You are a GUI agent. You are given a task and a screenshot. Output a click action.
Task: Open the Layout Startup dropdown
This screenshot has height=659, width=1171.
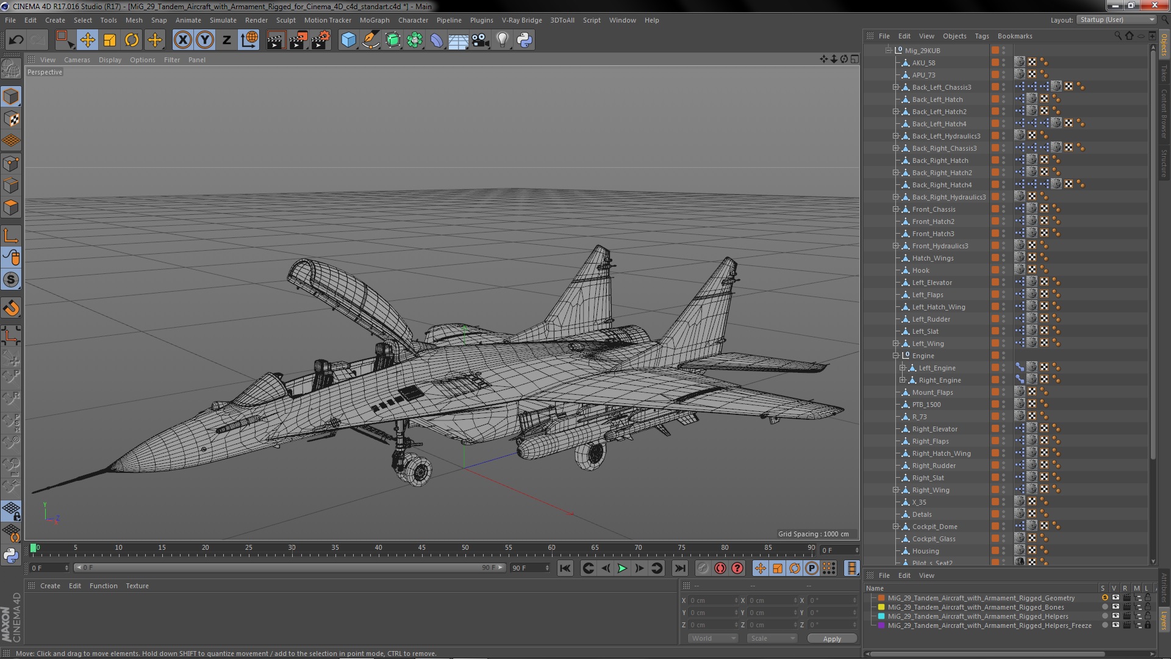pyautogui.click(x=1116, y=20)
